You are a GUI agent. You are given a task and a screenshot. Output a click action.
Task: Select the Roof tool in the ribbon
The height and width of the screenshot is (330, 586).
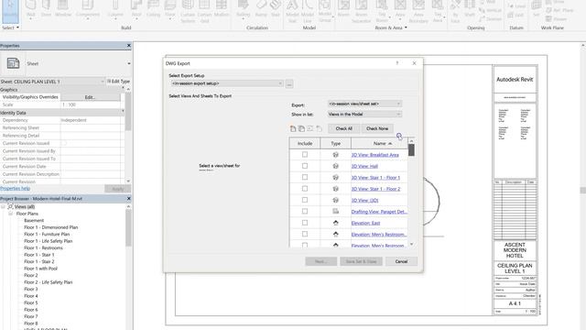[136, 9]
